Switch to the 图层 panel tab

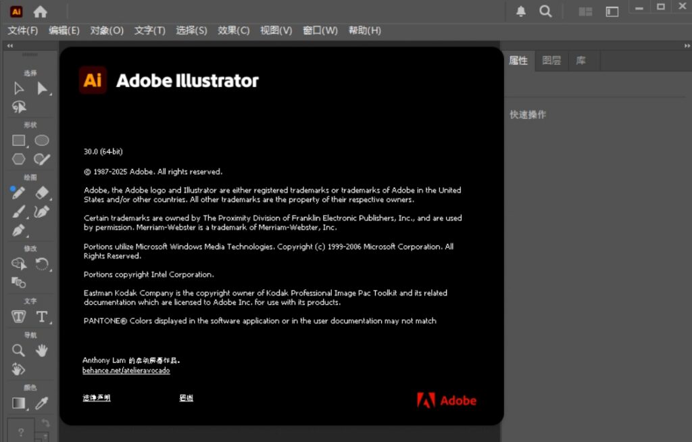coord(551,60)
